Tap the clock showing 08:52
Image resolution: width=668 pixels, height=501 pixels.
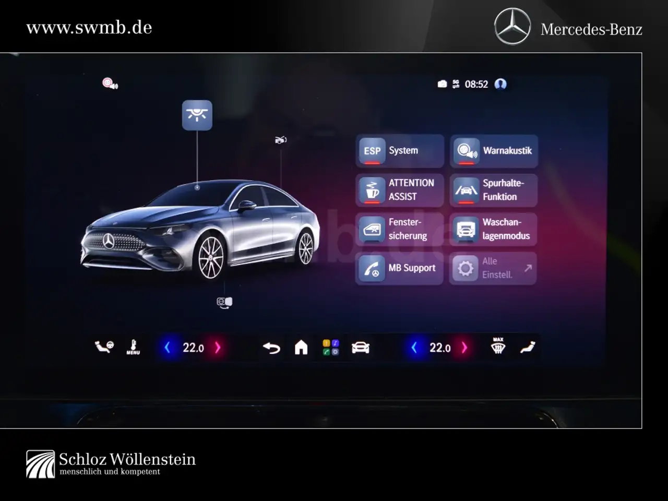(476, 84)
